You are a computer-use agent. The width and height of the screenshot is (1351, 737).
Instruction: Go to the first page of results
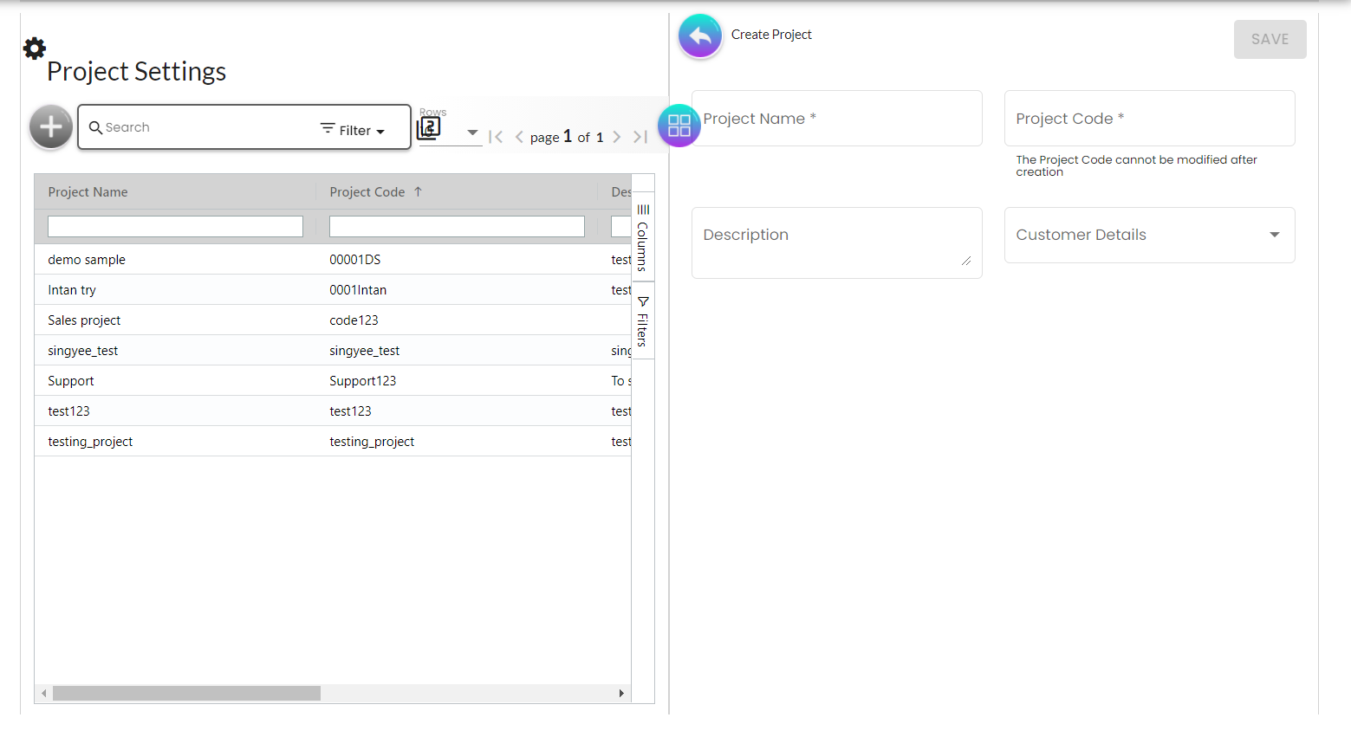click(x=496, y=137)
